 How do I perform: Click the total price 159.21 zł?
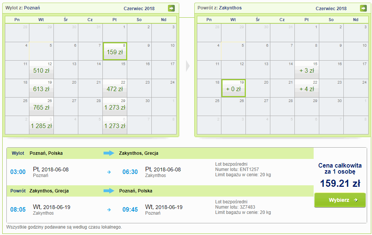point(340,183)
